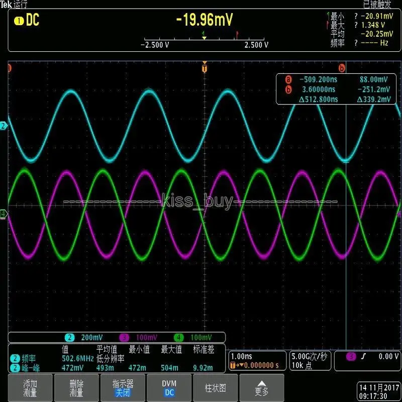Click the date and time display 14 11月 2017
The image size is (402, 402).
tap(379, 387)
